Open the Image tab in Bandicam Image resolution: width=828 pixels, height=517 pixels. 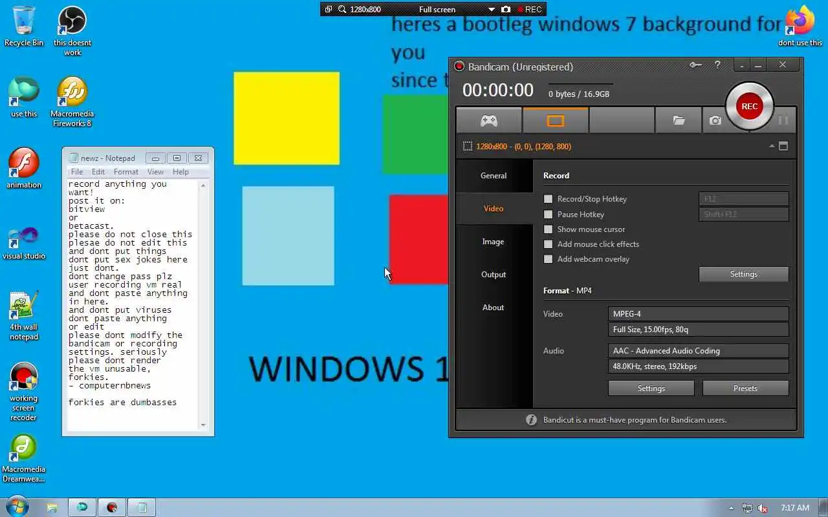pyautogui.click(x=494, y=242)
